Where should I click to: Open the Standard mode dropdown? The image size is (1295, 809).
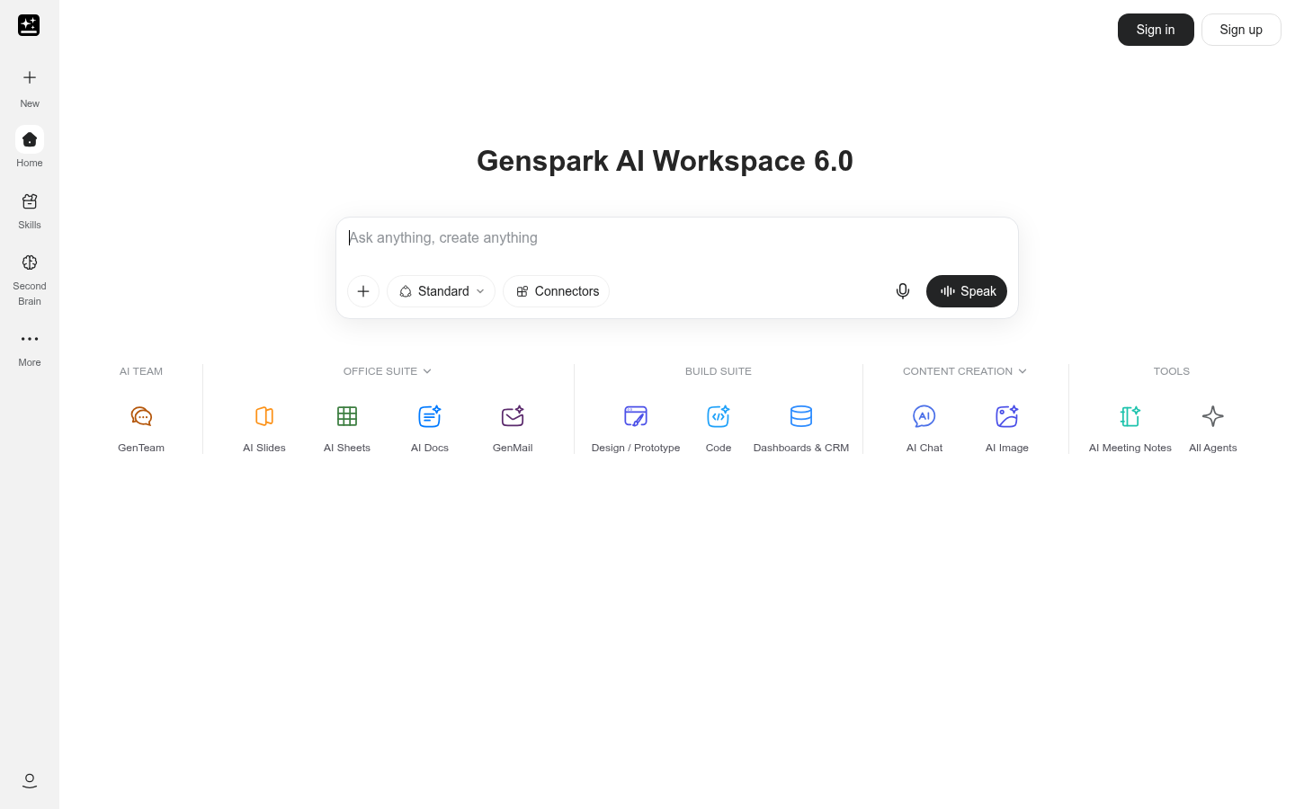click(x=441, y=291)
